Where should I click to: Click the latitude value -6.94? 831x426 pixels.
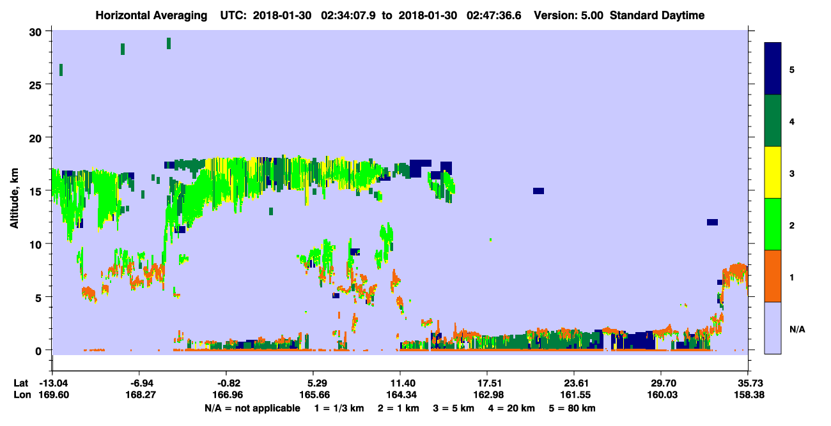pos(140,383)
